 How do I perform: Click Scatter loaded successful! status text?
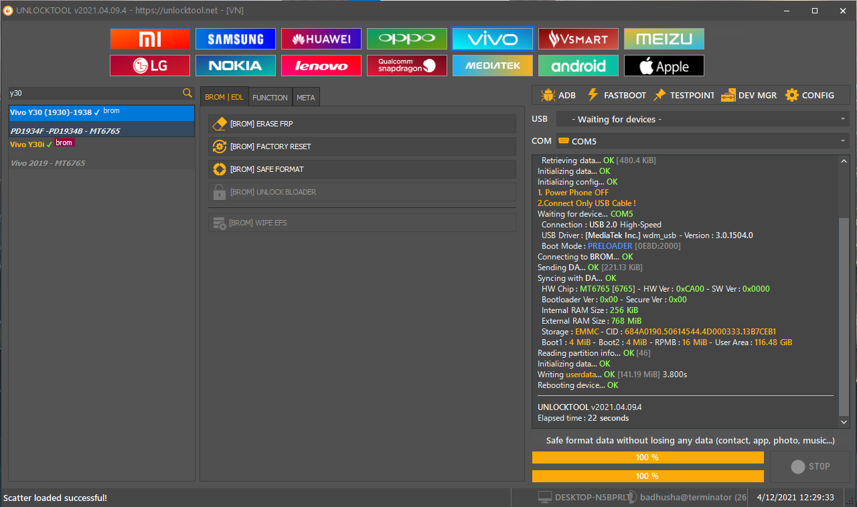[x=56, y=498]
